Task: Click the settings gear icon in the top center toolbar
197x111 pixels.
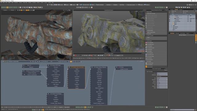Action: point(92,7)
